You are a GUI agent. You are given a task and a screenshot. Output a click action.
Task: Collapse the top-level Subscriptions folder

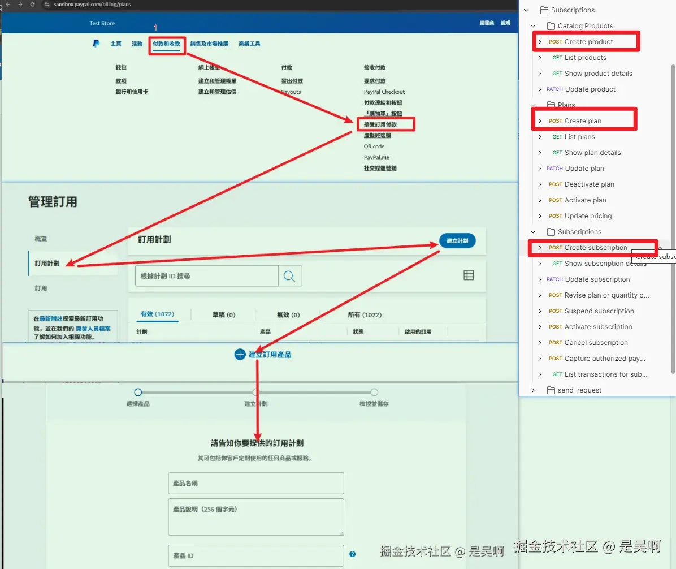[526, 10]
